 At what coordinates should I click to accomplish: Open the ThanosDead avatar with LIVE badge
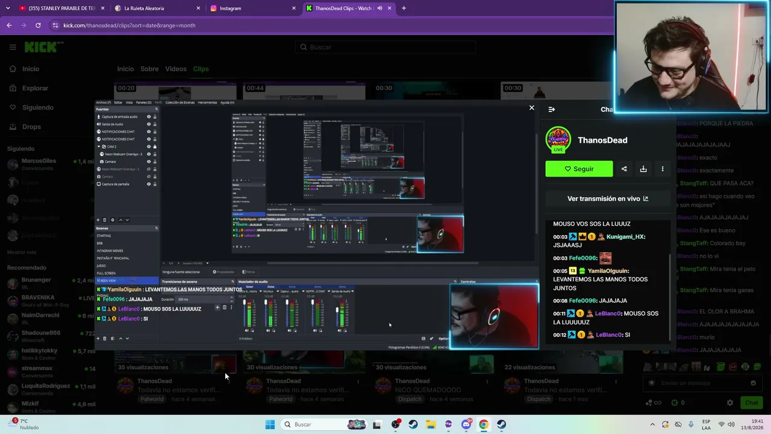point(558,140)
